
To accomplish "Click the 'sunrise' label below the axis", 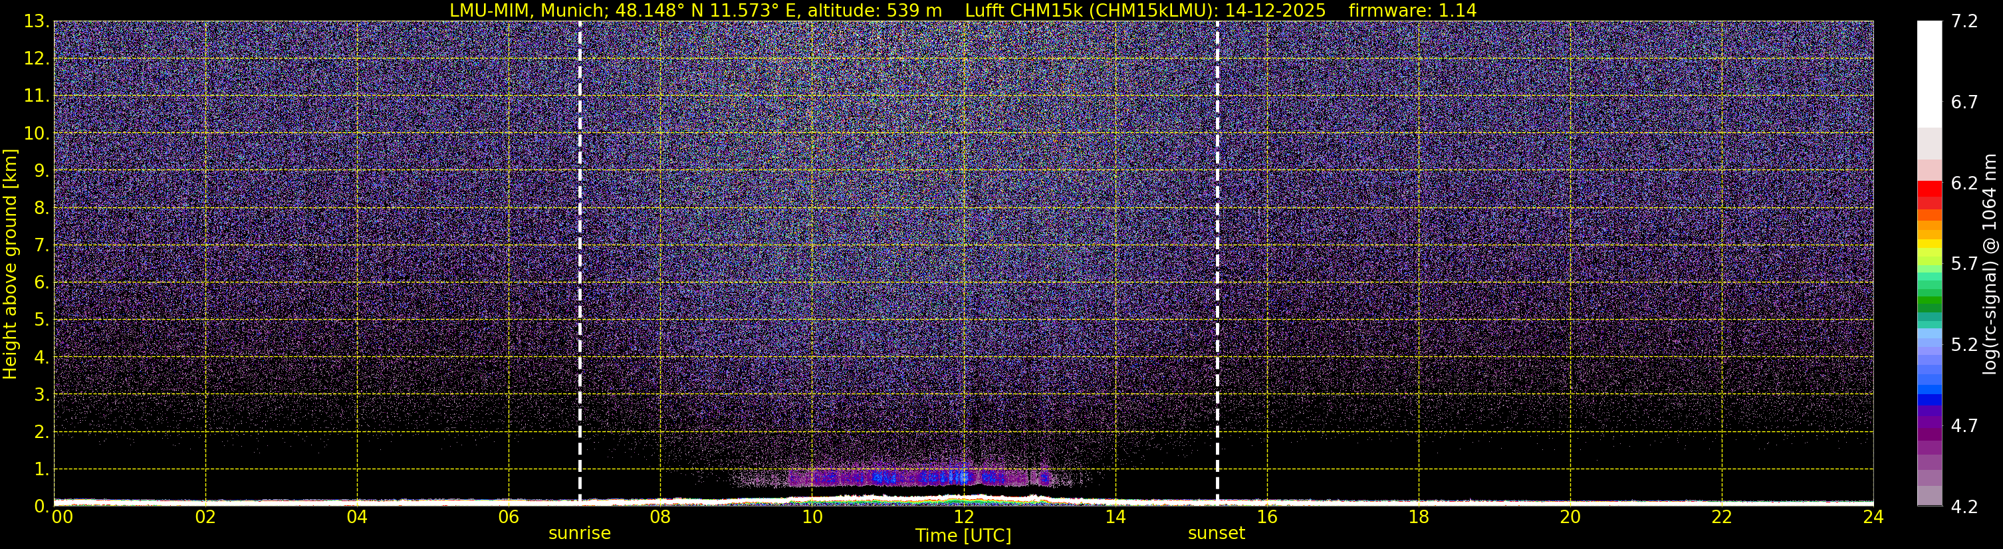I will 579,534.
